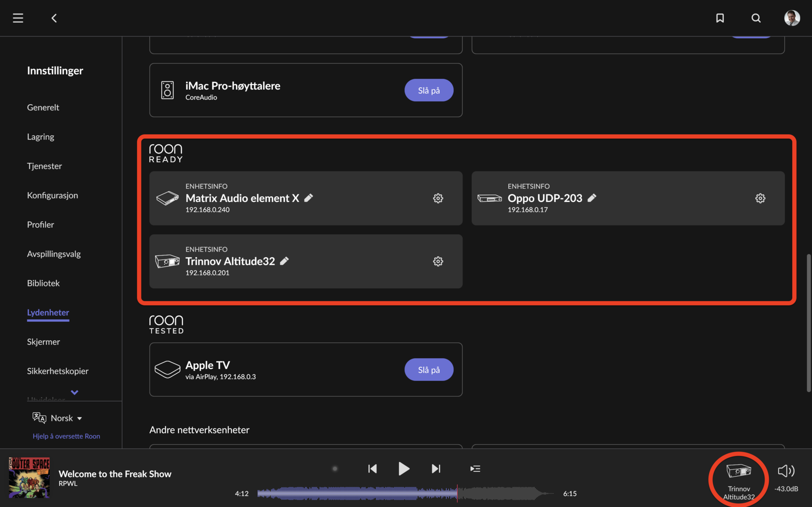812x507 pixels.
Task: Open the Trinnov Altitude32 zone picker
Action: 739,480
